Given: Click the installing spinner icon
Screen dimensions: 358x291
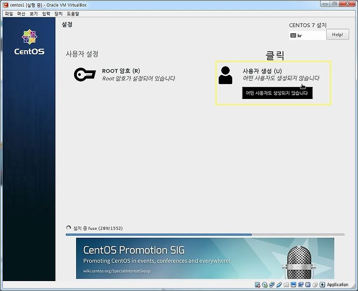Looking at the screenshot, I should (x=68, y=228).
